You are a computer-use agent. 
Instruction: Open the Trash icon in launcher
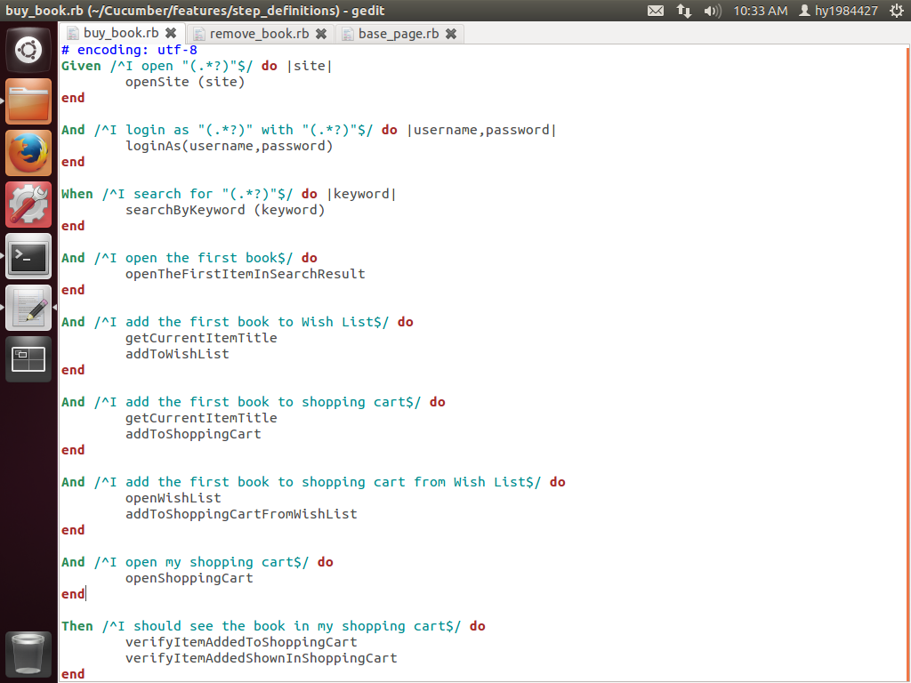click(28, 655)
